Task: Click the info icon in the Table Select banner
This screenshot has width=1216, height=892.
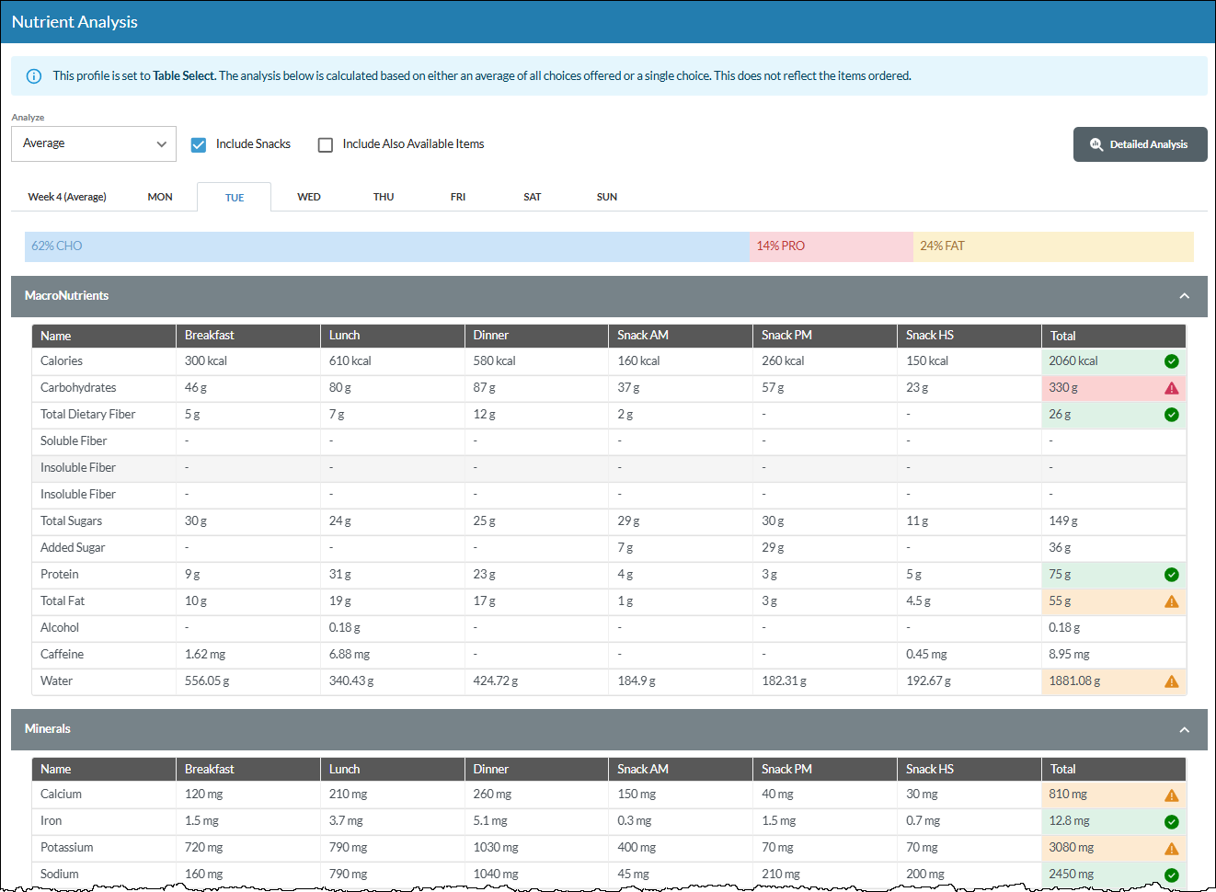Action: pyautogui.click(x=34, y=76)
